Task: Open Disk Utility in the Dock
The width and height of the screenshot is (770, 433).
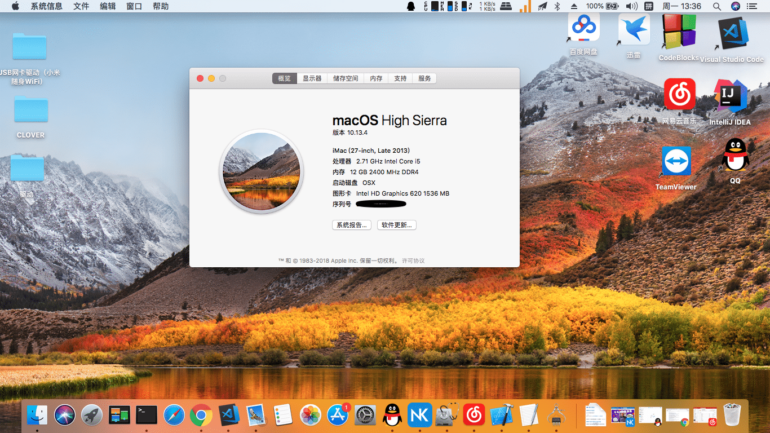Action: [447, 415]
